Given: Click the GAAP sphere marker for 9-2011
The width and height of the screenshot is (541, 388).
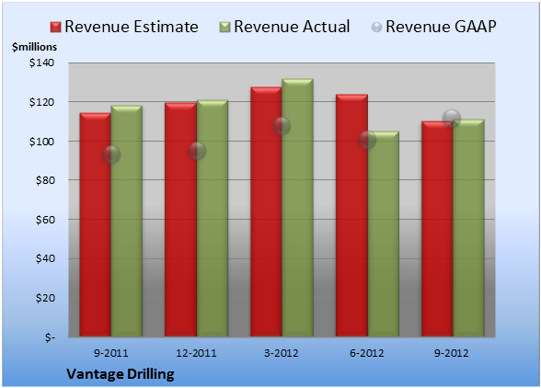Looking at the screenshot, I should (x=111, y=154).
